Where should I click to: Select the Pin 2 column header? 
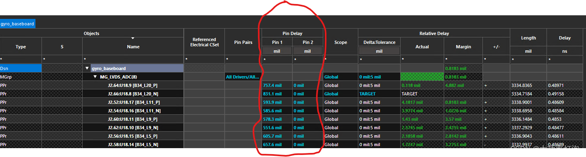coord(308,42)
